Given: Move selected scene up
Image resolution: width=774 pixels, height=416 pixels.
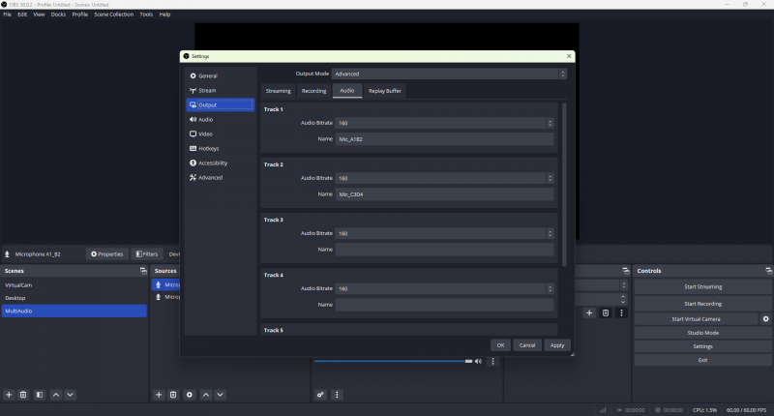Looking at the screenshot, I should click(56, 395).
